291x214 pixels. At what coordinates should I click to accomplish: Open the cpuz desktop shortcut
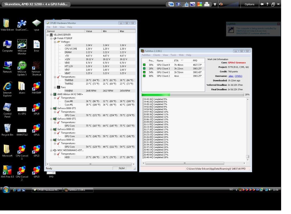tap(37, 25)
